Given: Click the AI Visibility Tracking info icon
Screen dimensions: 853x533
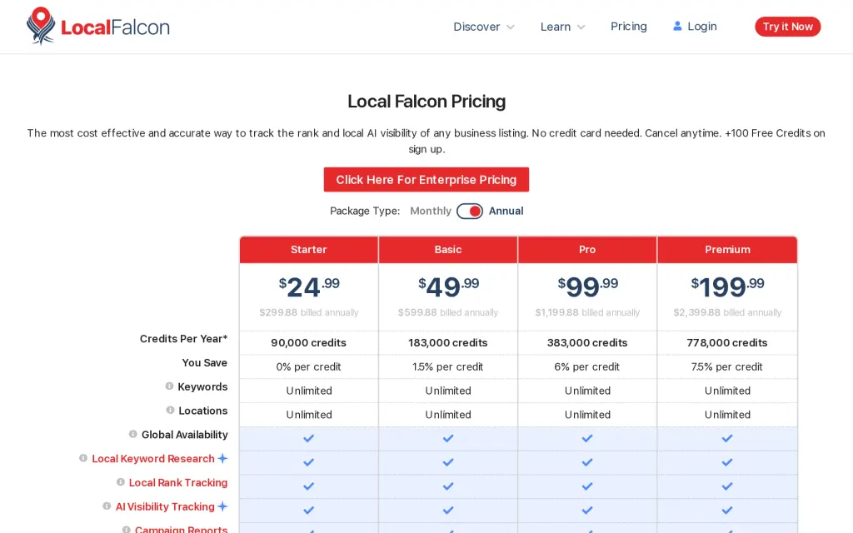Looking at the screenshot, I should click(107, 506).
